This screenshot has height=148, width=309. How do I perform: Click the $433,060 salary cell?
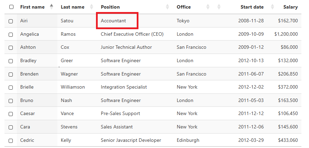(288, 140)
